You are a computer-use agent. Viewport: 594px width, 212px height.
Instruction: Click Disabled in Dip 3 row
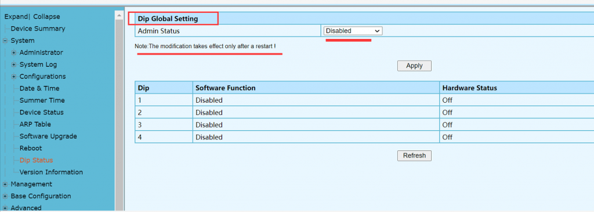(209, 125)
